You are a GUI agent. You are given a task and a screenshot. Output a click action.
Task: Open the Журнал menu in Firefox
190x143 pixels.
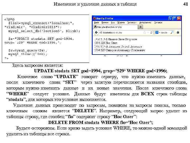(x=121, y=23)
